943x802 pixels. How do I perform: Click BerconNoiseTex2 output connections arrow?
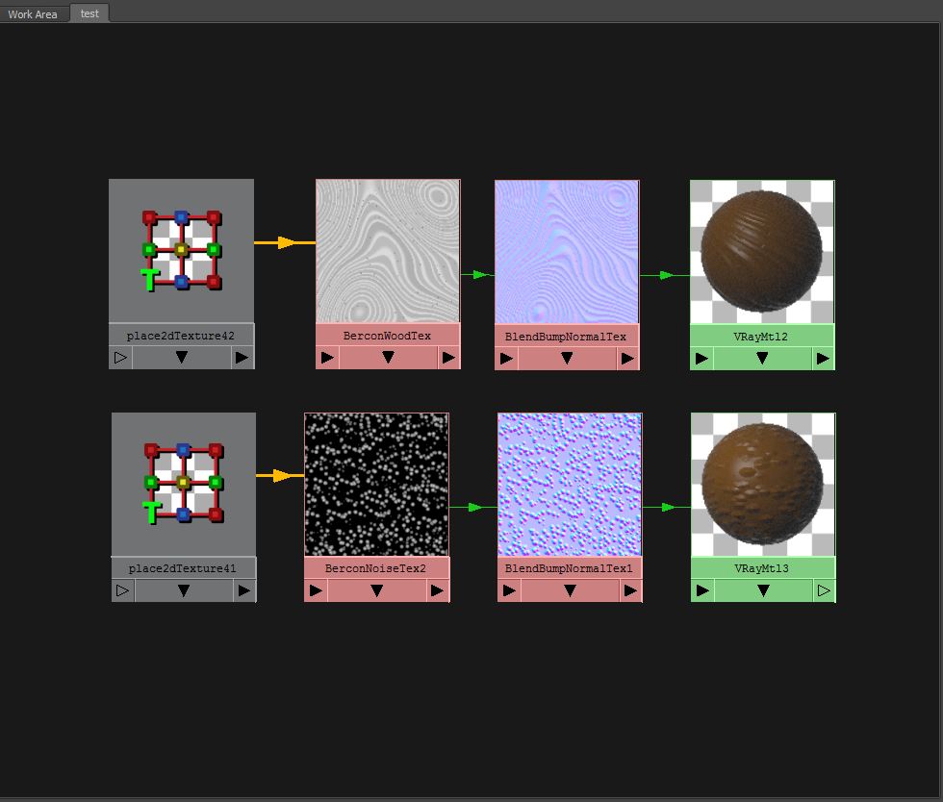pos(438,590)
